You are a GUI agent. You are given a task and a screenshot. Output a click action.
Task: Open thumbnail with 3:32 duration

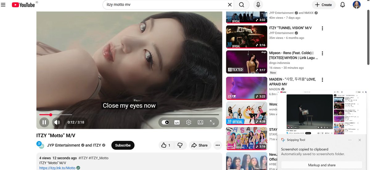[247, 17]
